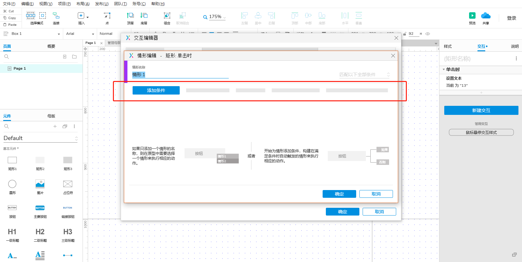
Task: Click the green 预览 preview icon
Action: coord(472,15)
